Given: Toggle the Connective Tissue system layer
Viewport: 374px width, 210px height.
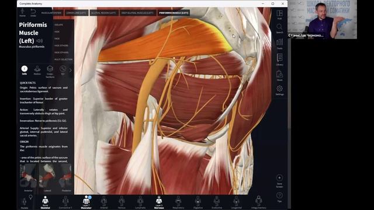Looking at the screenshot, I should (65, 202).
